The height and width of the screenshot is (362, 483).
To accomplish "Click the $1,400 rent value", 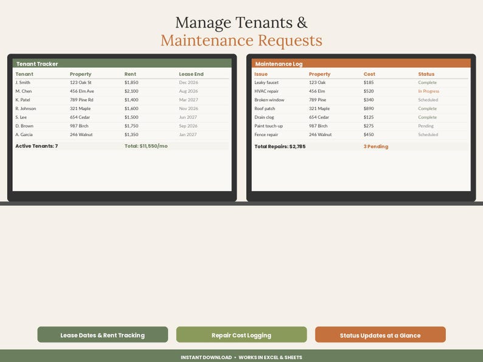I will coord(131,100).
